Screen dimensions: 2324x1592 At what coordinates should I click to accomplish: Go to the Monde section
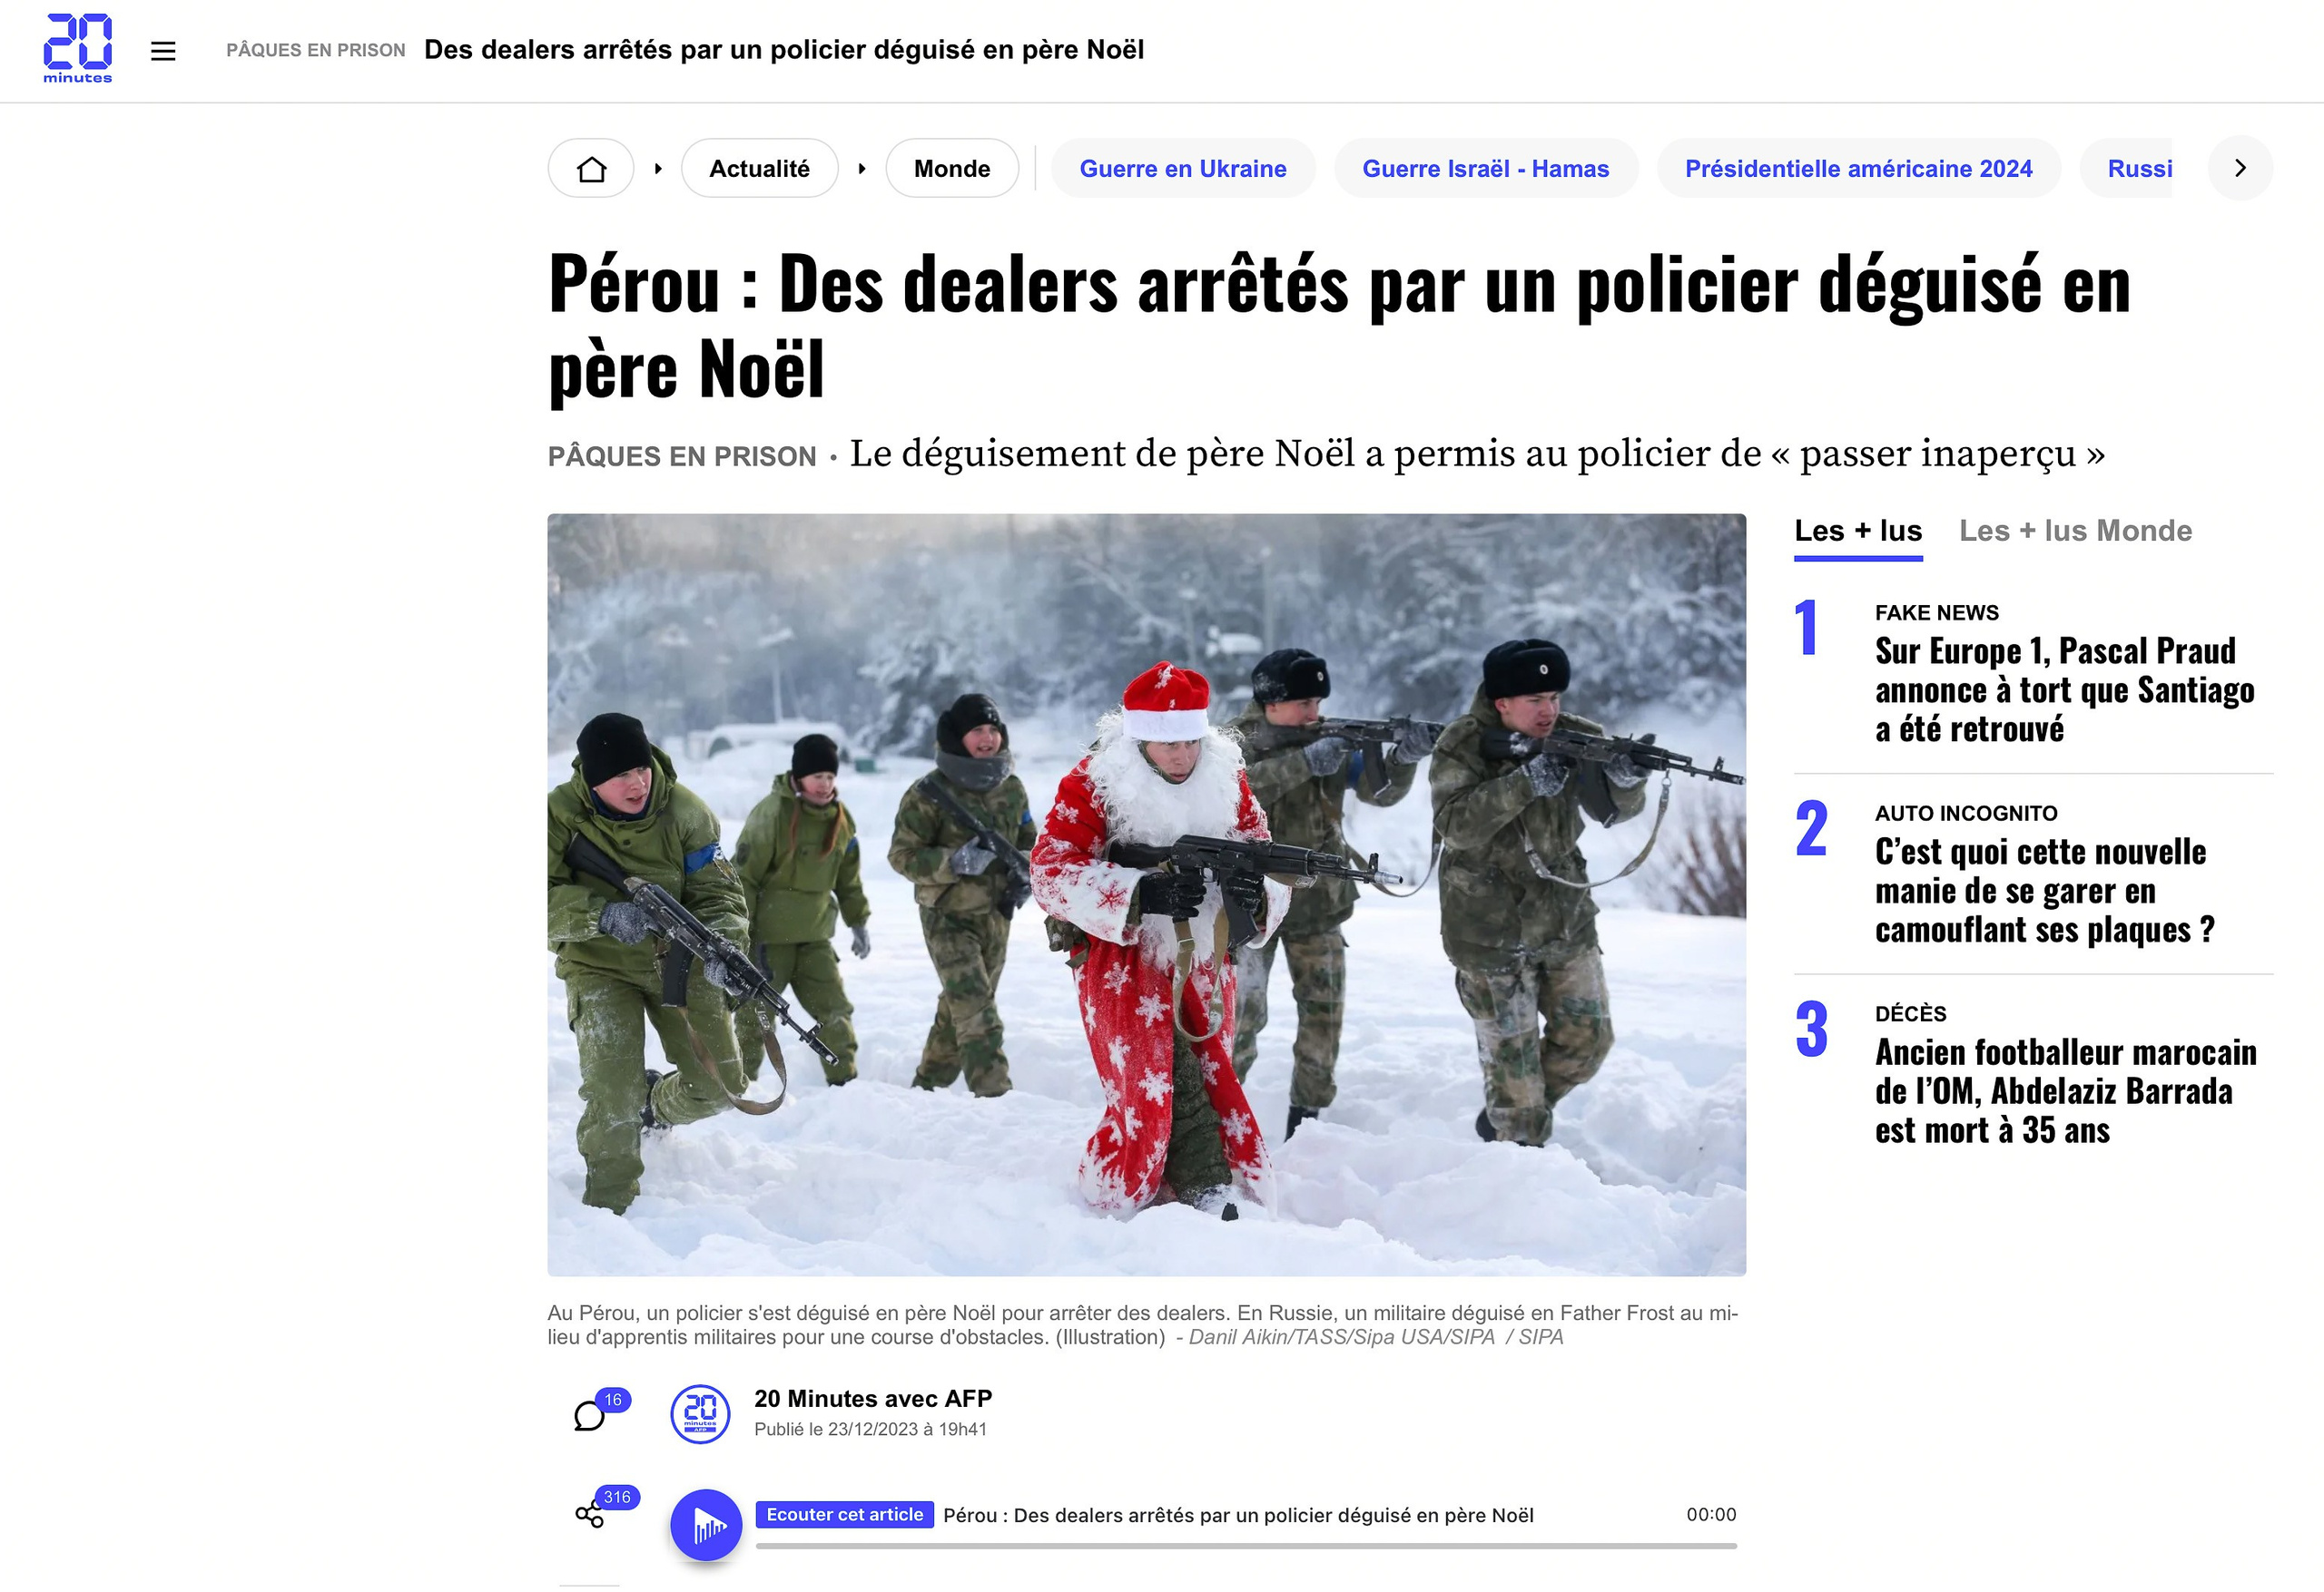[952, 169]
